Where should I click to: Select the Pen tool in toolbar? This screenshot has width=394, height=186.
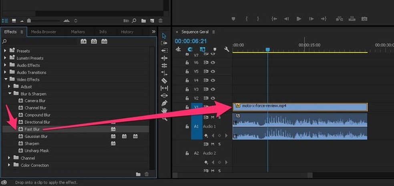point(164,103)
